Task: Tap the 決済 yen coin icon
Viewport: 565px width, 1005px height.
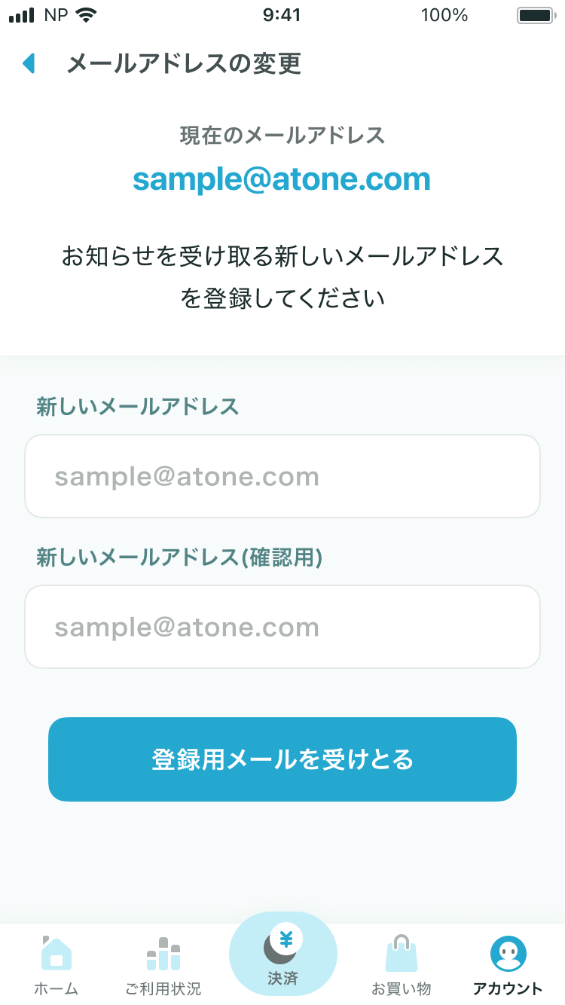Action: (x=282, y=943)
